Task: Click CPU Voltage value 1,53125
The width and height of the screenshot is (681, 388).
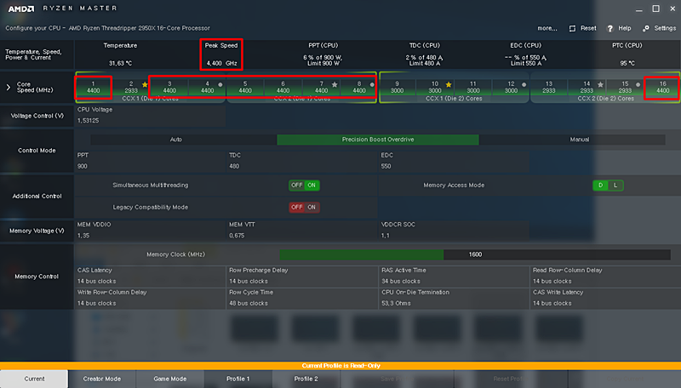Action: [89, 121]
